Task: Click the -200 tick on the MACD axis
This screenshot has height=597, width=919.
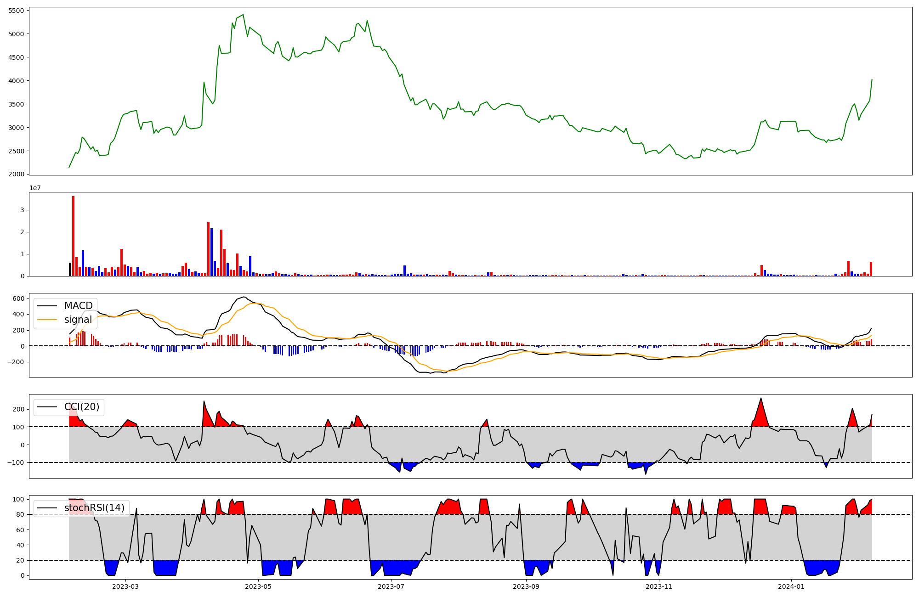Action: click(16, 362)
